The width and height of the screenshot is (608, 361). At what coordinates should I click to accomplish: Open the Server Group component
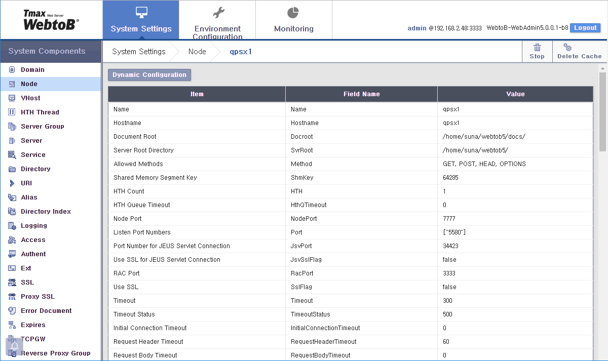tap(51, 127)
